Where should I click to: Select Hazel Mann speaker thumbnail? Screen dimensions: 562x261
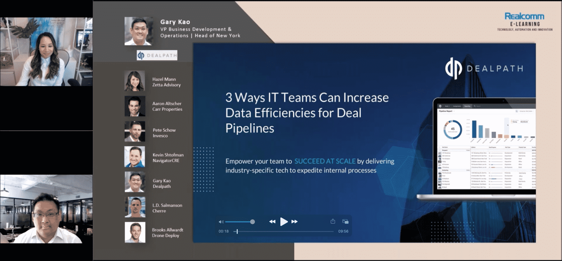(x=135, y=81)
